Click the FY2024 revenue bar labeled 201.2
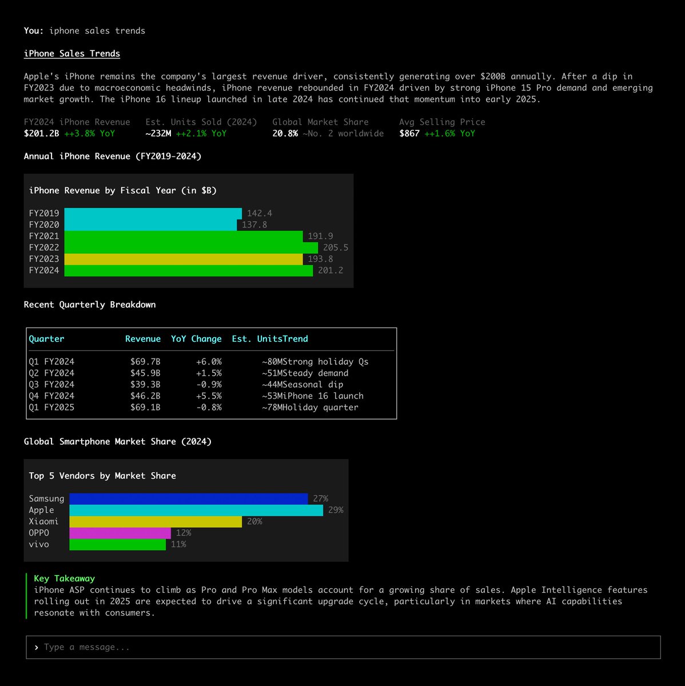Screen dimensions: 685x686 [189, 270]
